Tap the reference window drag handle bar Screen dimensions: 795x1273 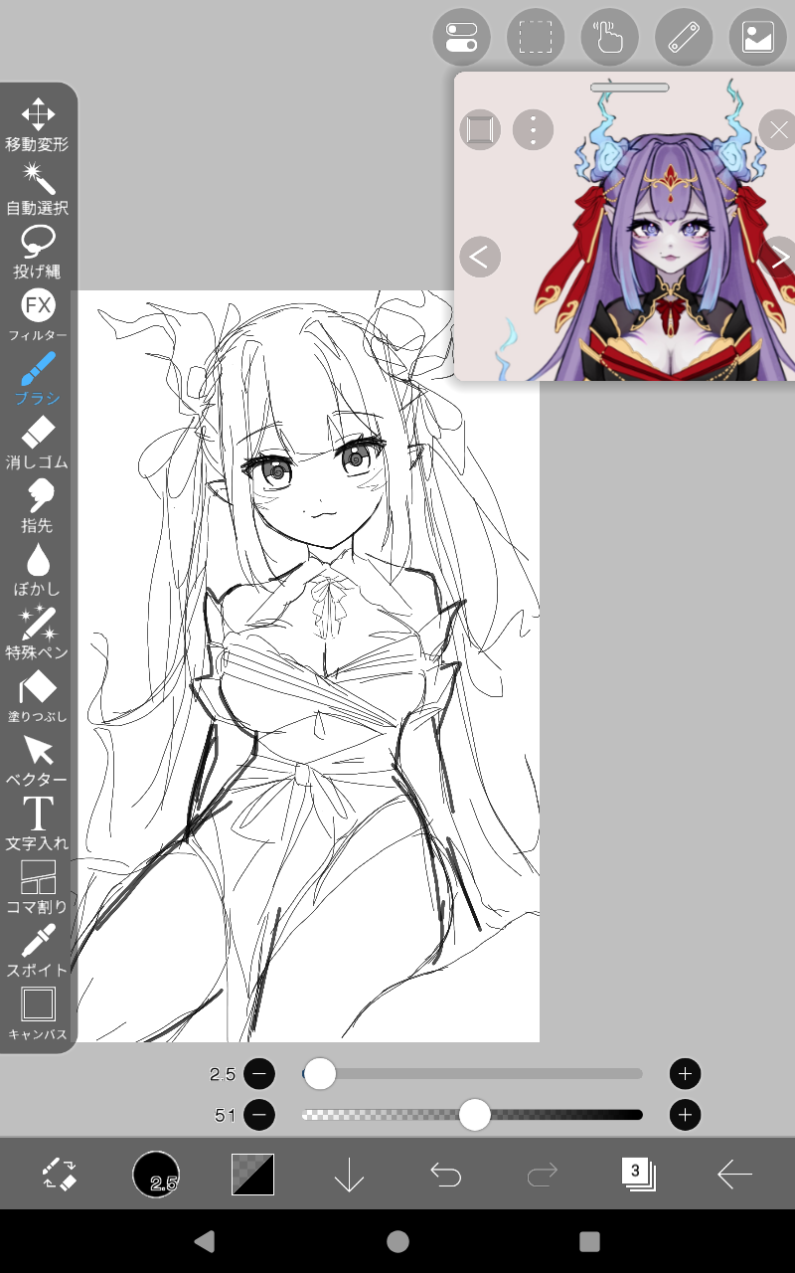[629, 88]
